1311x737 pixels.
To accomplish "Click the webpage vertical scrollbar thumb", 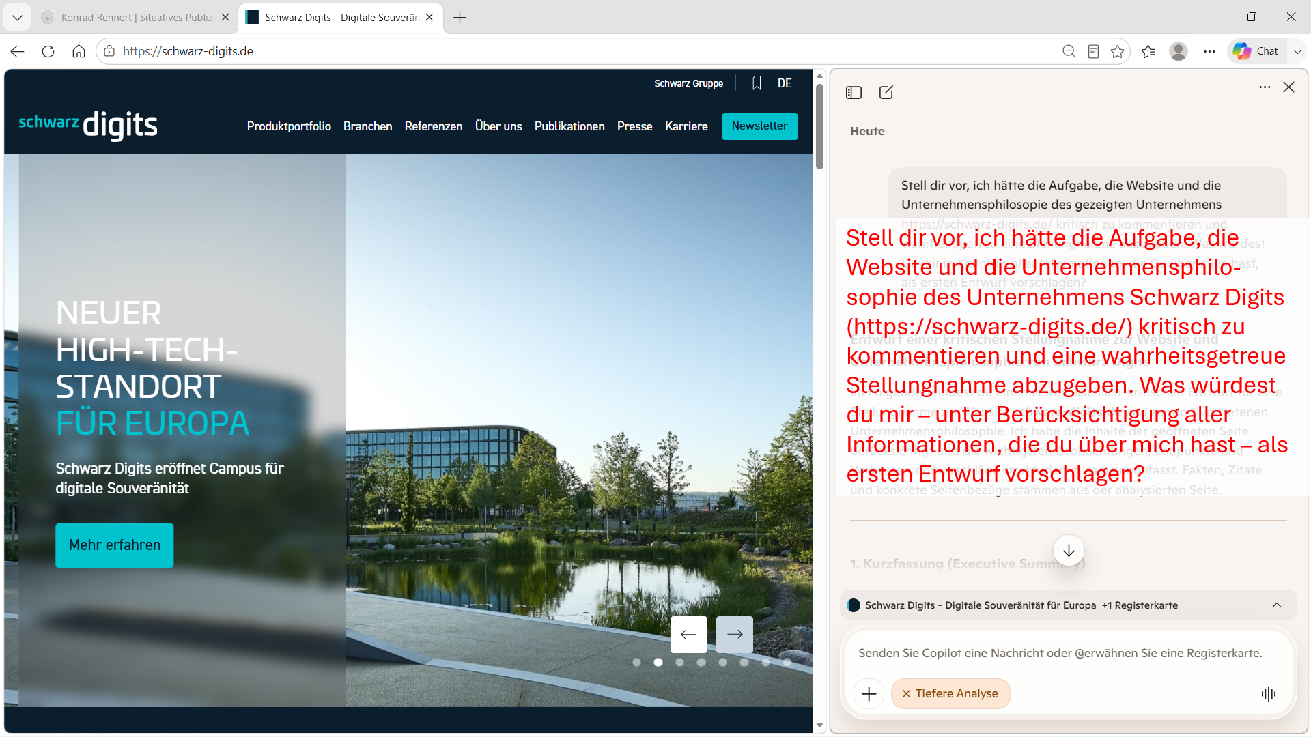I will [x=819, y=126].
